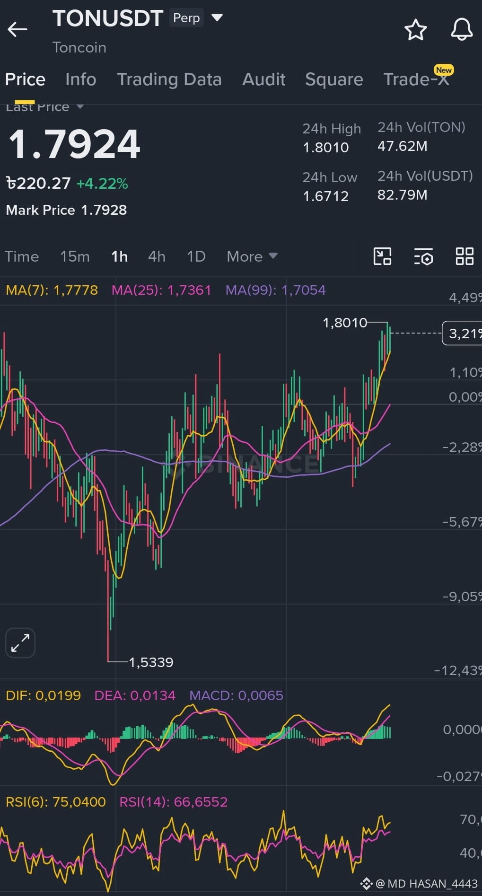This screenshot has height=896, width=482.
Task: Click the 24h Vol(TON) 47.62M value
Action: point(403,146)
